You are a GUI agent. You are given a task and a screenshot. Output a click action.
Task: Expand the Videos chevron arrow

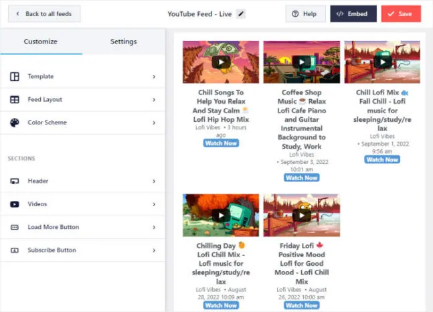[154, 204]
